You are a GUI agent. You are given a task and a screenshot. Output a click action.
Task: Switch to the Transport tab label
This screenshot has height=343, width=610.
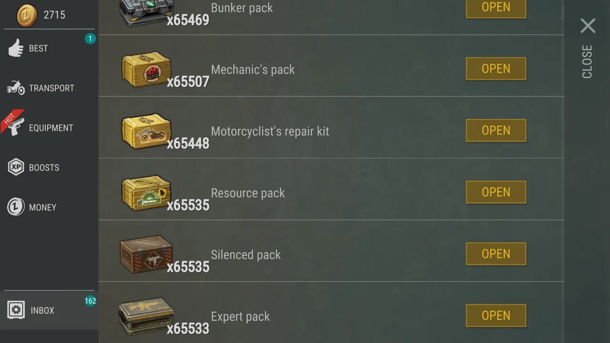pyautogui.click(x=51, y=88)
